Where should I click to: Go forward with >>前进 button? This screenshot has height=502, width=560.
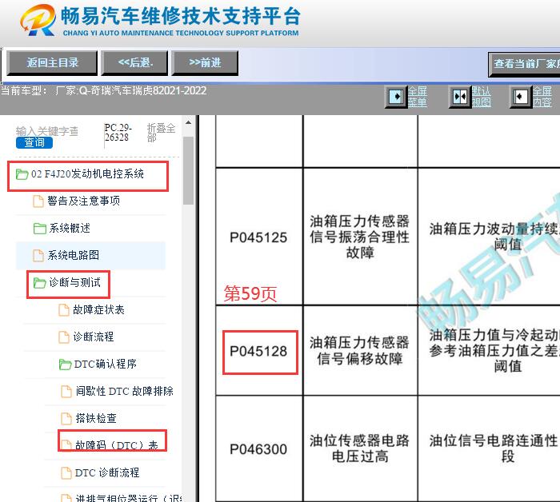(x=205, y=63)
